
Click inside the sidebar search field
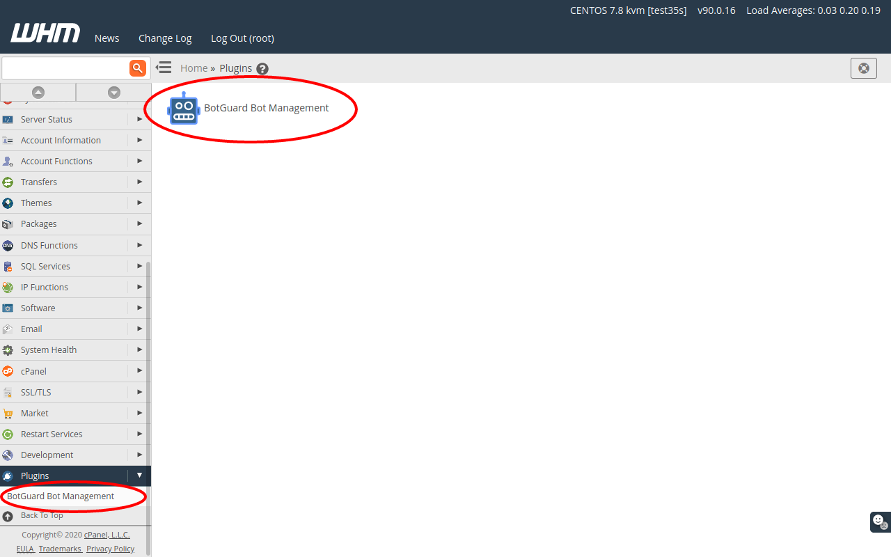[65, 68]
